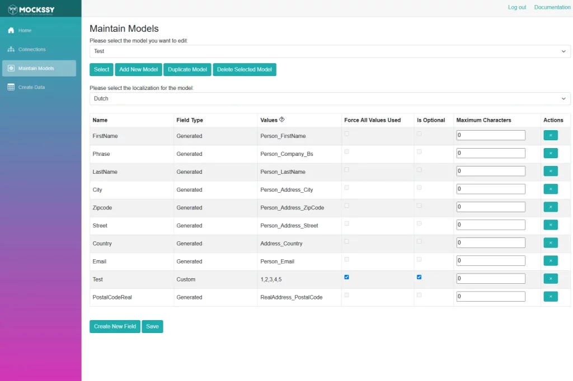Screen dimensions: 573x381
Task: Delete the FirstName field row
Action: click(x=551, y=135)
